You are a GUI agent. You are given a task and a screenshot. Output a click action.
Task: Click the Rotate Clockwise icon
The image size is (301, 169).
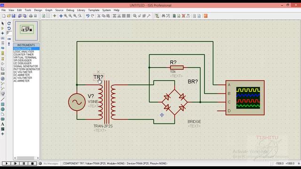coord(9,23)
